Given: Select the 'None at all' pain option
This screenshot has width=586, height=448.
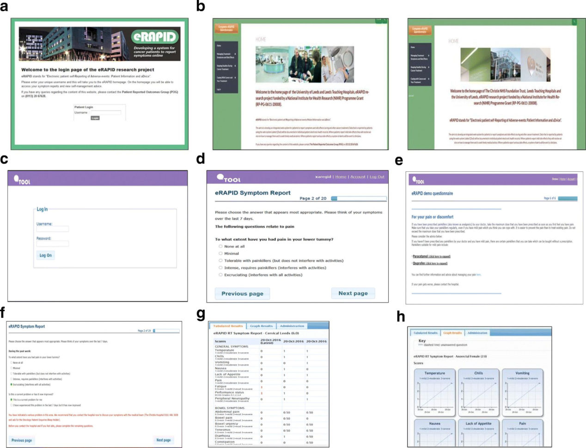Looking at the screenshot, I should coord(220,247).
